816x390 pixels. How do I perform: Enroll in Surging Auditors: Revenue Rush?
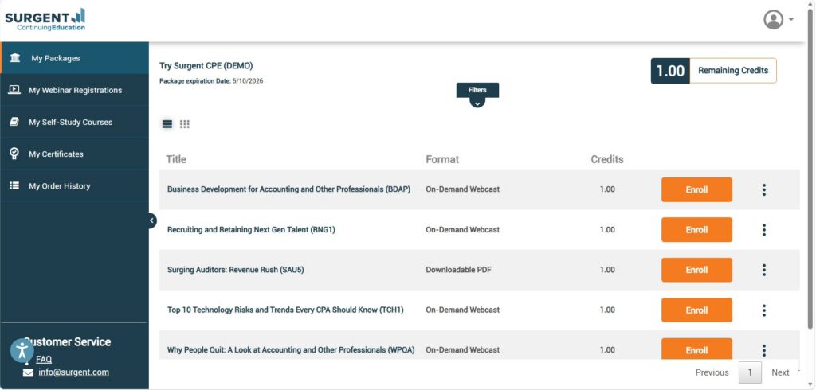(x=696, y=270)
